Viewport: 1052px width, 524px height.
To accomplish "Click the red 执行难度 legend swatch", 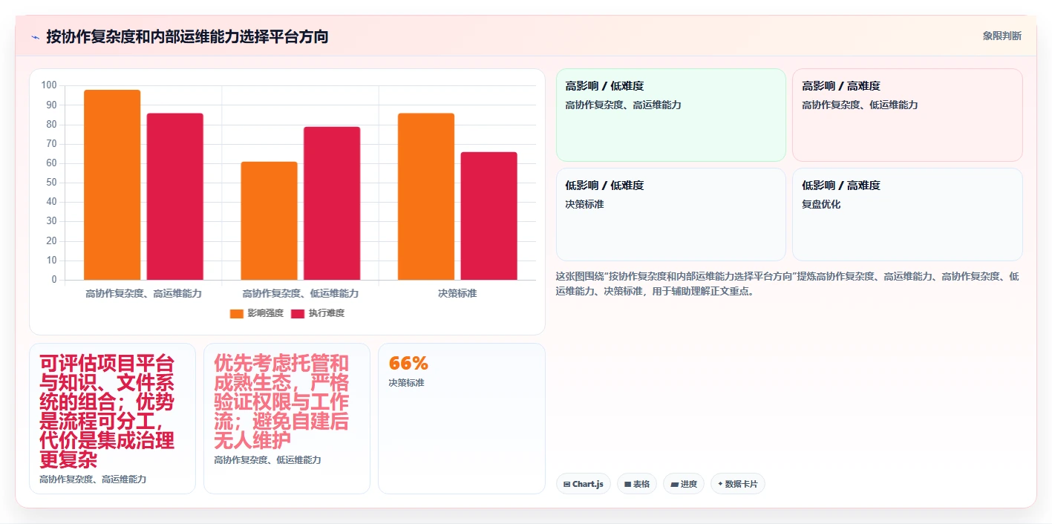I will point(298,313).
